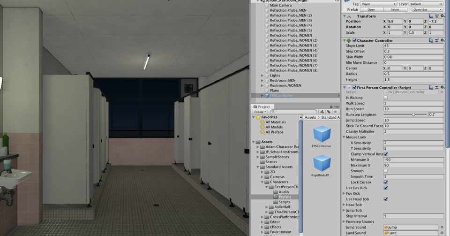The height and width of the screenshot is (236, 450).
Task: Expand the Footstep Sounds foldout
Action: click(x=344, y=221)
